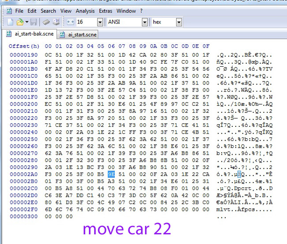This screenshot has height=244, width=287.
Task: Click the decoded text '.µ¨Q.Dpcrt¸.ð..D'
Action: pos(244,188)
